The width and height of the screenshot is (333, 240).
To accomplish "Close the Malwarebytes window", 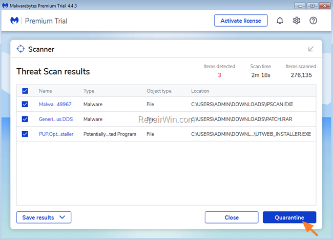I will click(324, 6).
